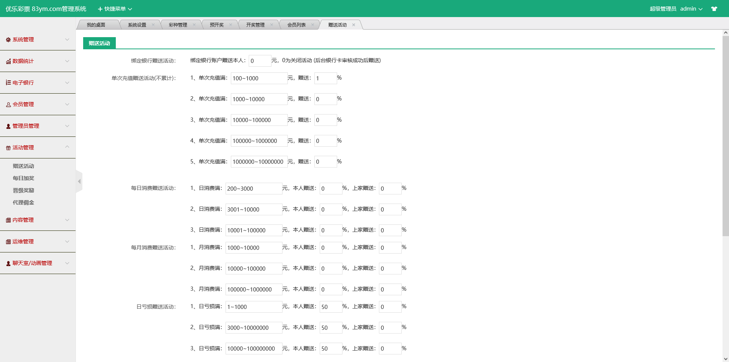The image size is (729, 362).
Task: Switch to the 预开奖 tab
Action: point(217,25)
